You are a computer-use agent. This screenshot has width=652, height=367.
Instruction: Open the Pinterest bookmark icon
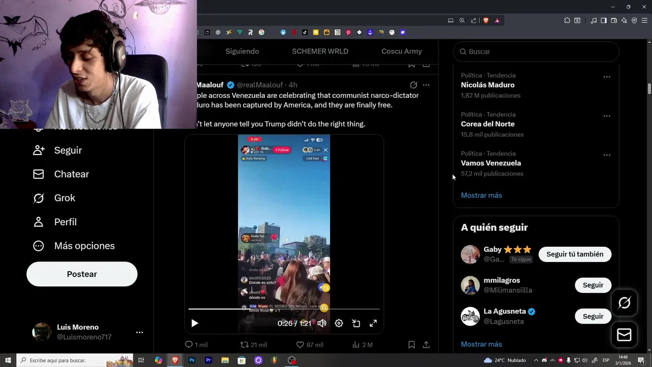coord(348,32)
